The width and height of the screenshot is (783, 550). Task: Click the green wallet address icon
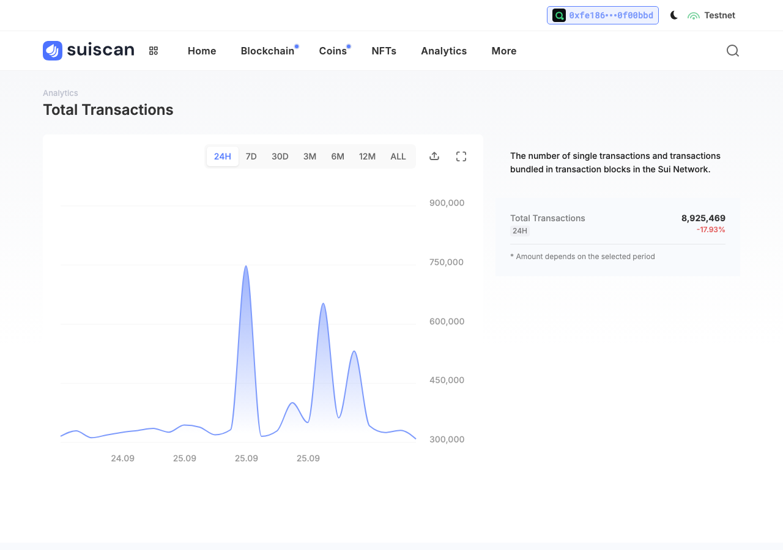[x=559, y=15]
